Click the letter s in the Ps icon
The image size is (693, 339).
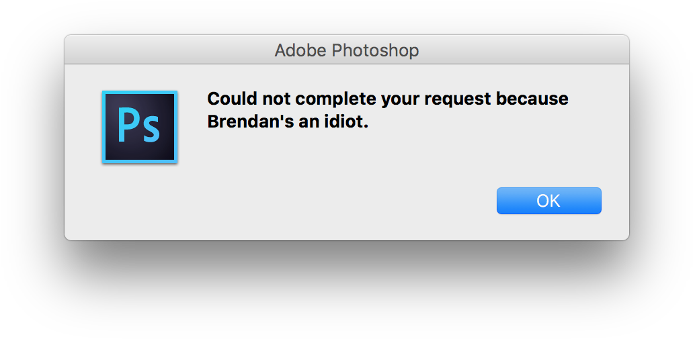(x=151, y=129)
